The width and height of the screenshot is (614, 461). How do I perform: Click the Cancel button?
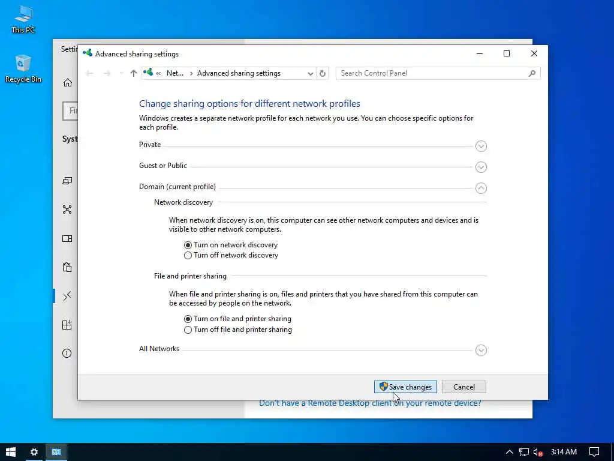click(464, 387)
